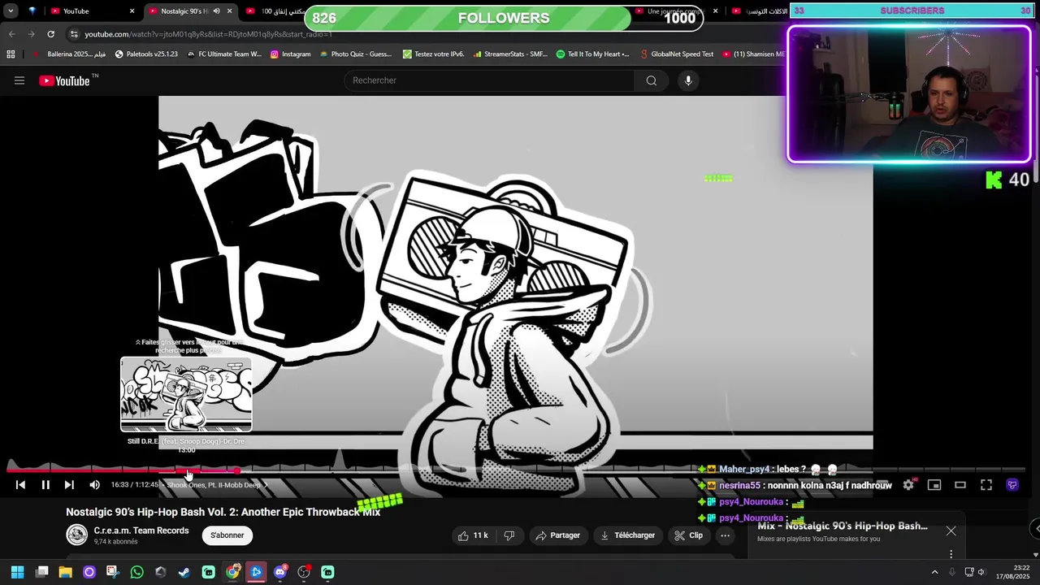Image resolution: width=1040 pixels, height=585 pixels.
Task: Enter fullscreen mode
Action: (986, 485)
